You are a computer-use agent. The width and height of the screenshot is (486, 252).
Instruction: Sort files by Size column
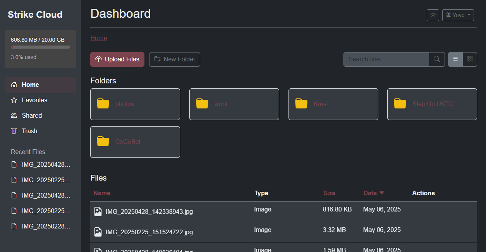click(329, 193)
